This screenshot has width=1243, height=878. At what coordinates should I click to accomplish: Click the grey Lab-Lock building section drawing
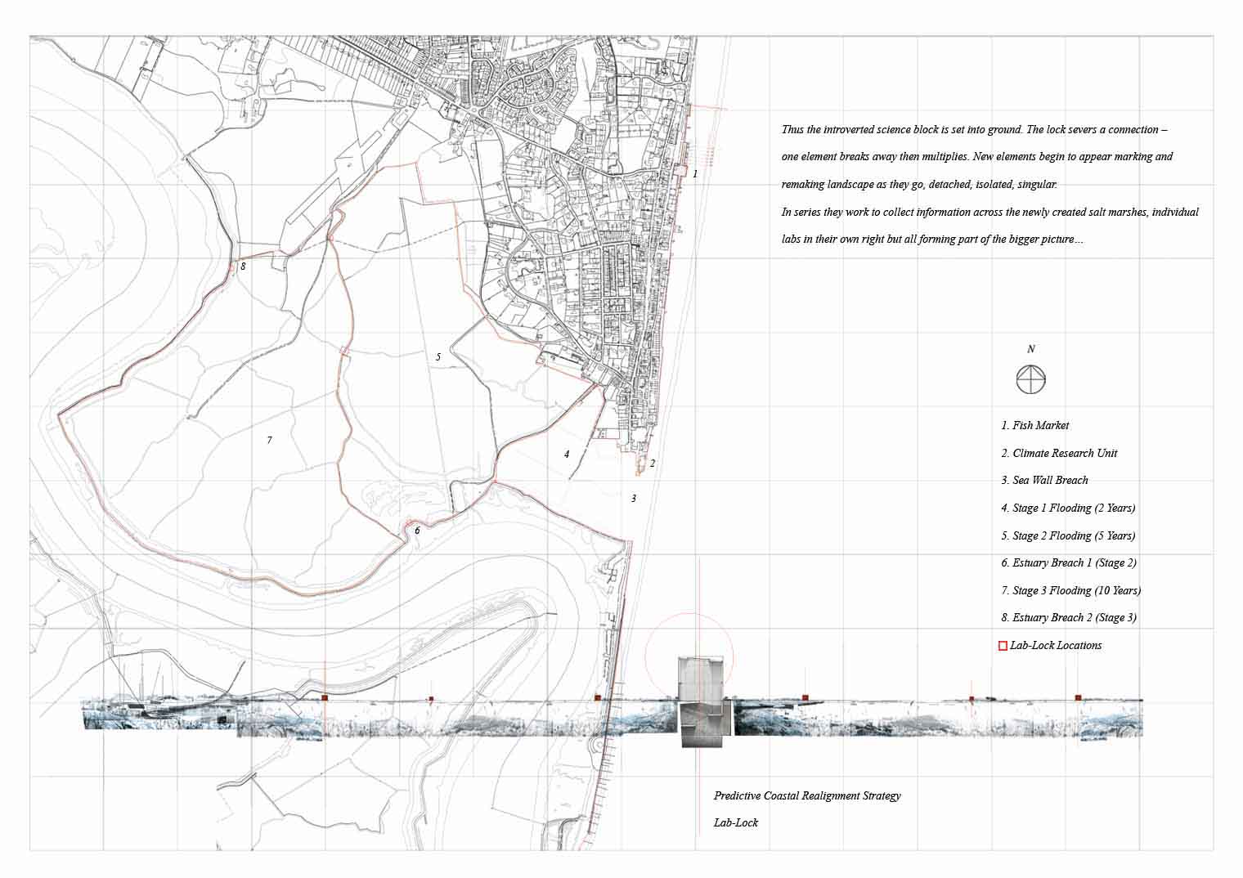[702, 701]
